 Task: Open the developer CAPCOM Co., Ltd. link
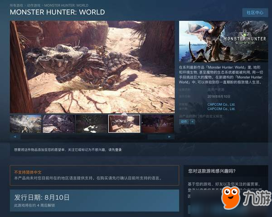[221, 105]
